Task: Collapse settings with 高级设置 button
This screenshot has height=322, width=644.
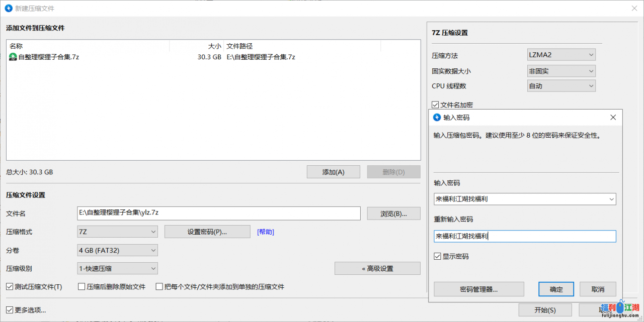Action: [x=377, y=268]
